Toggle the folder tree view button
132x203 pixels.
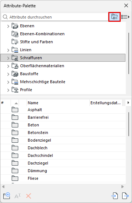[x=114, y=17]
